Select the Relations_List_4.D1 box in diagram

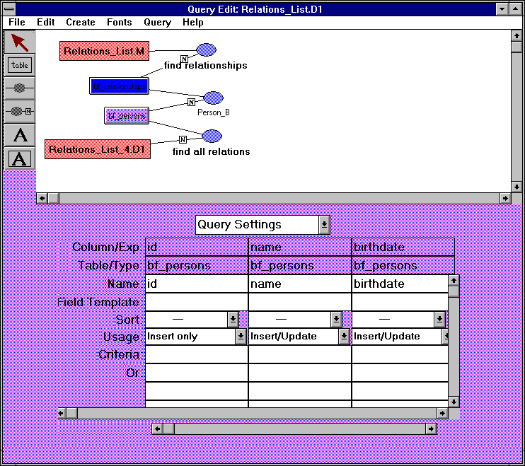(98, 149)
